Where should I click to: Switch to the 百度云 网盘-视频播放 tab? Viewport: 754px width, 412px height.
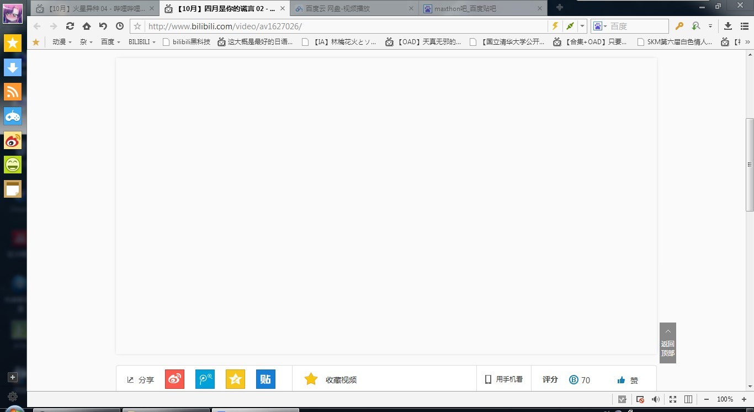354,8
